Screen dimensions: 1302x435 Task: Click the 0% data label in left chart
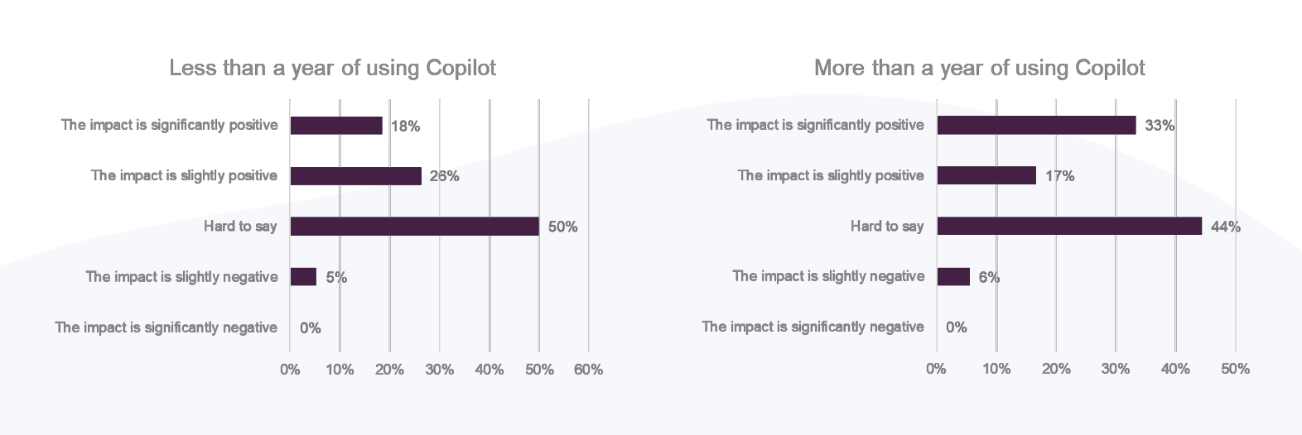click(311, 328)
